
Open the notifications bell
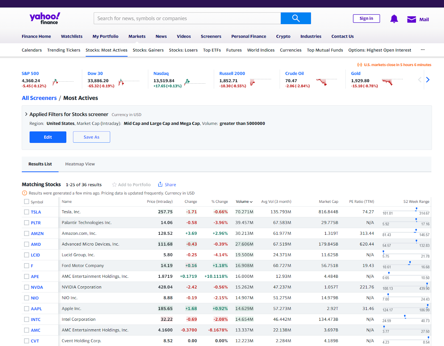pyautogui.click(x=394, y=19)
